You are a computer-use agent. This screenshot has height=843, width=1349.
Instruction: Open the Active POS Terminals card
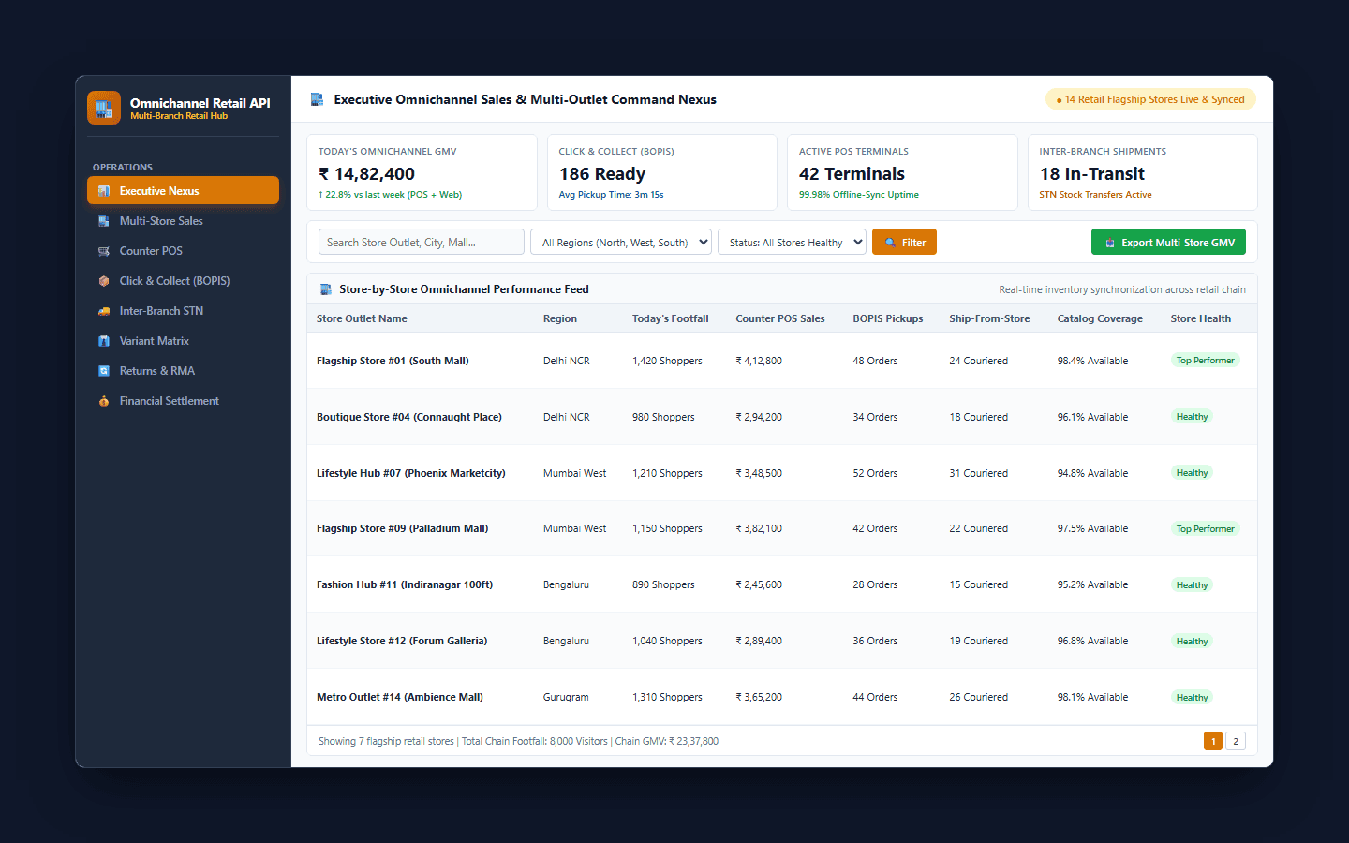(902, 172)
